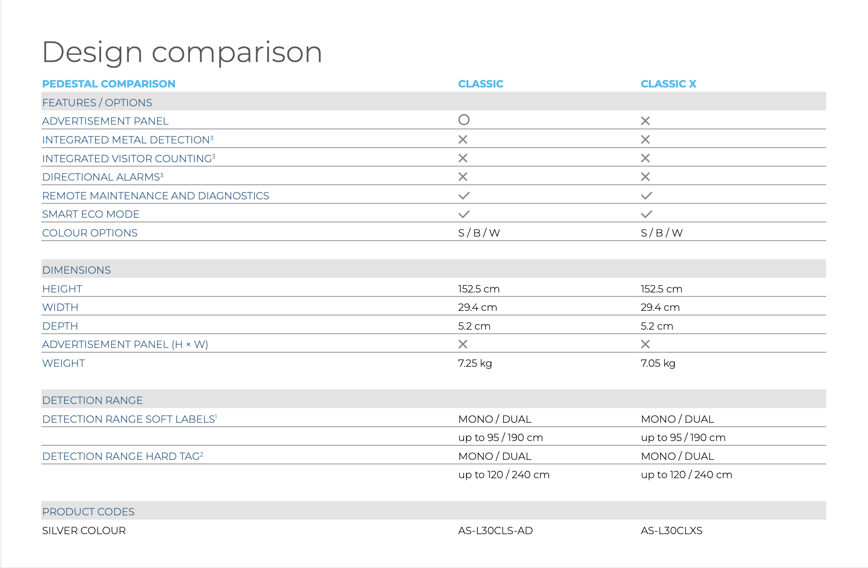Click the Classic X 'S / B / W' colour value

(662, 233)
